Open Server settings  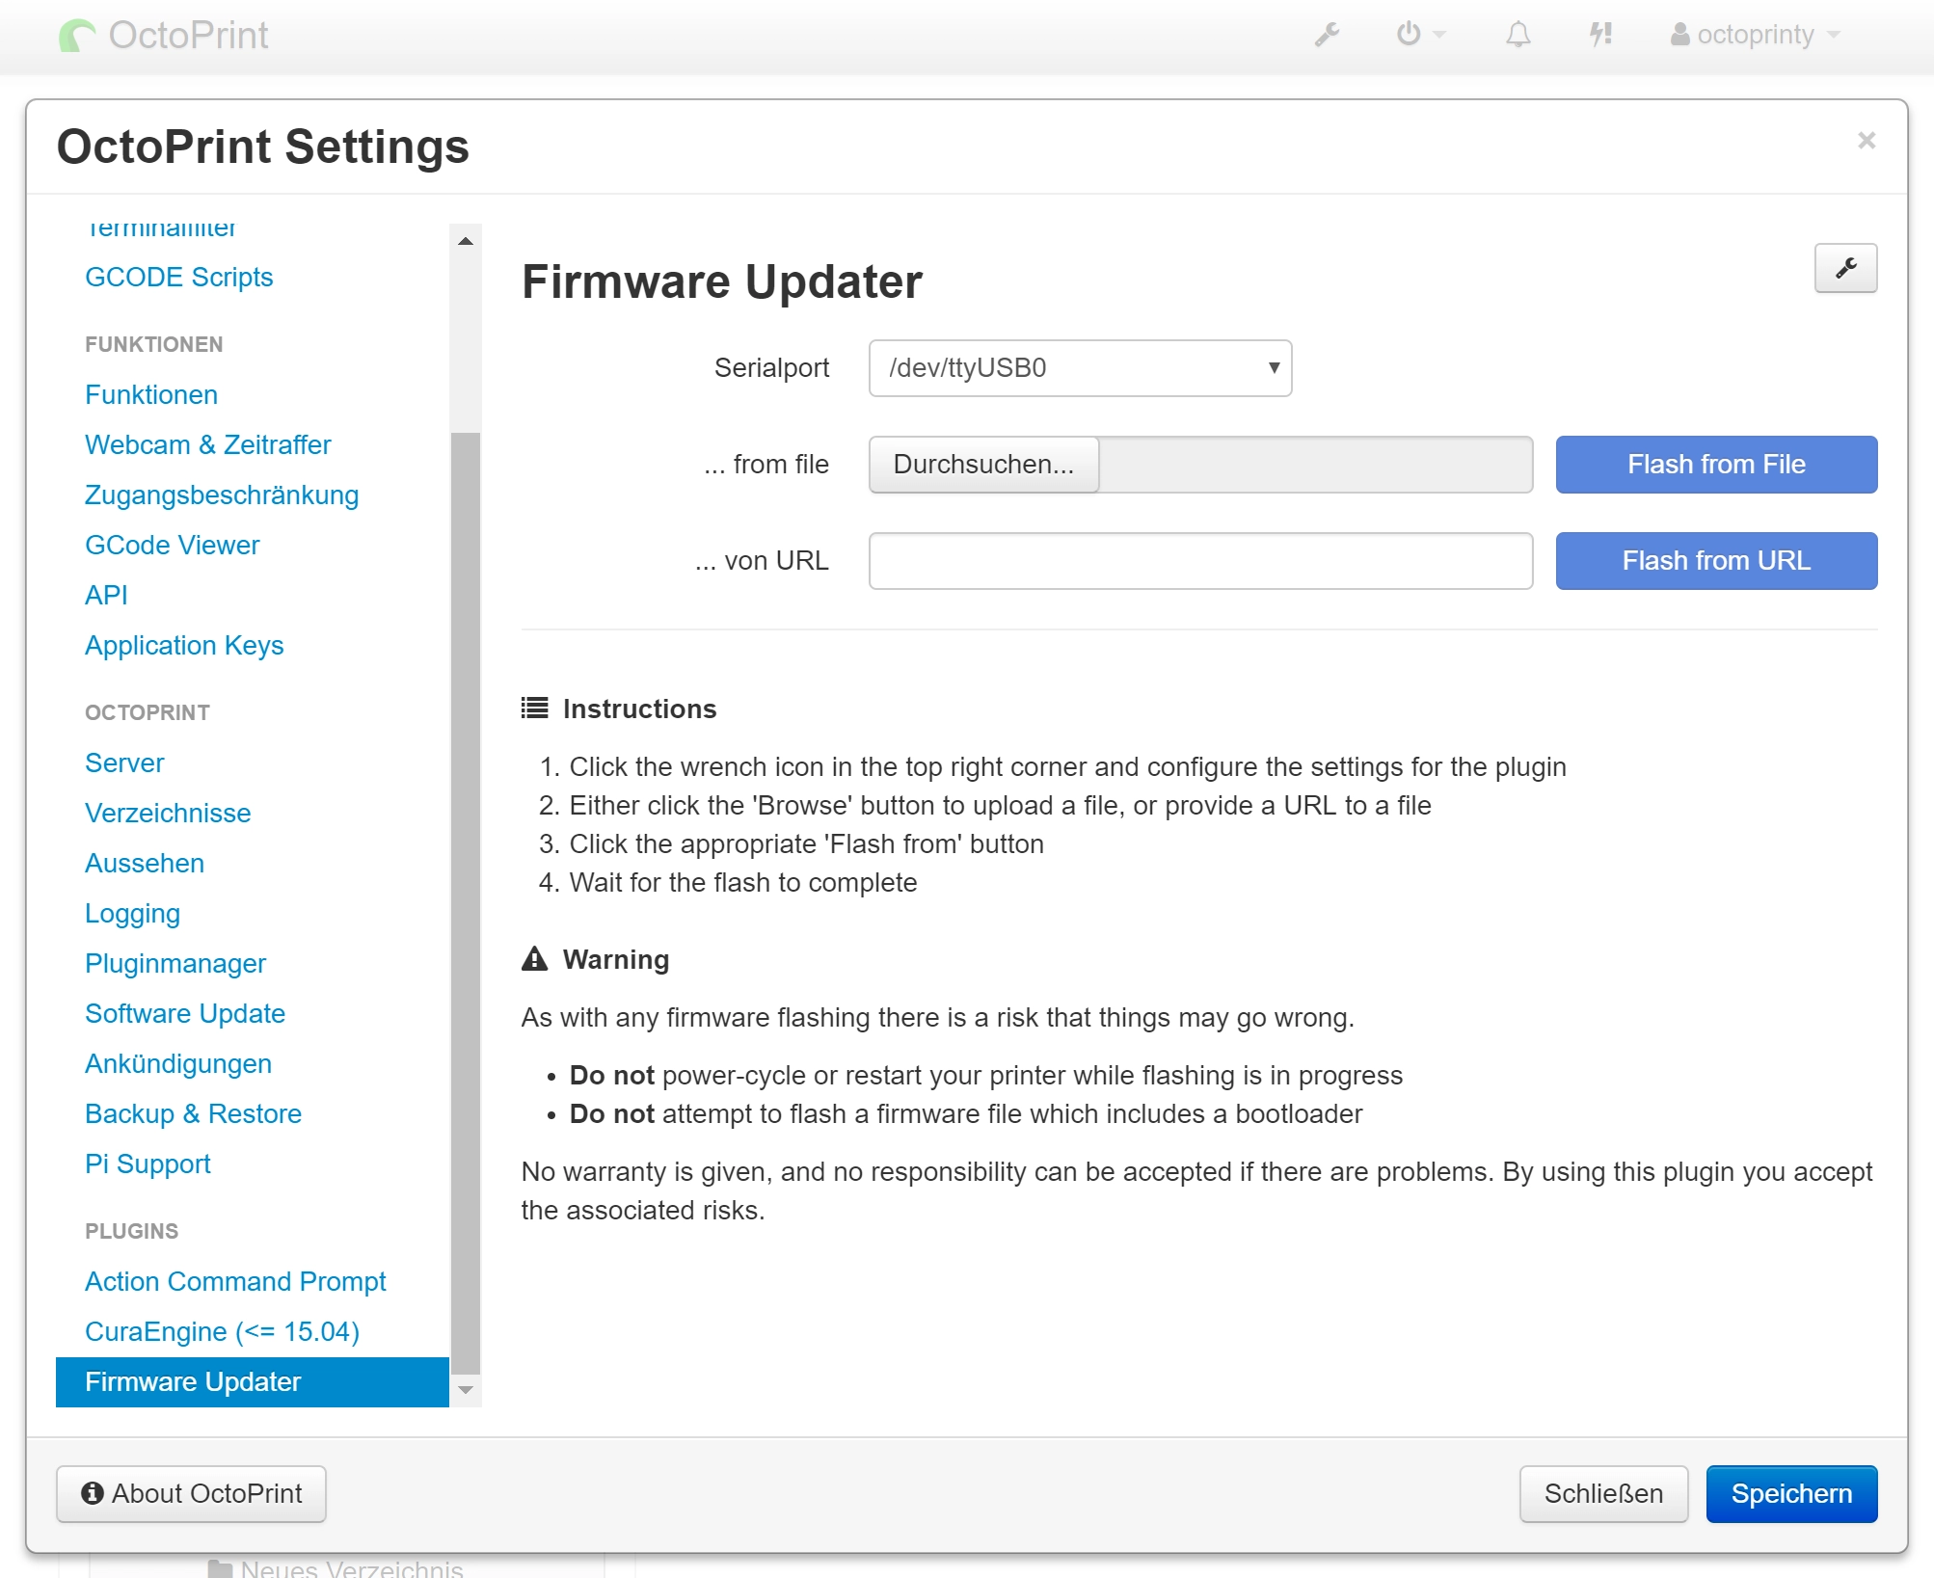(x=124, y=763)
